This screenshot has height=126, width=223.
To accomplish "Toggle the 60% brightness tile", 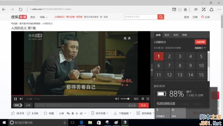I will click(178, 113).
